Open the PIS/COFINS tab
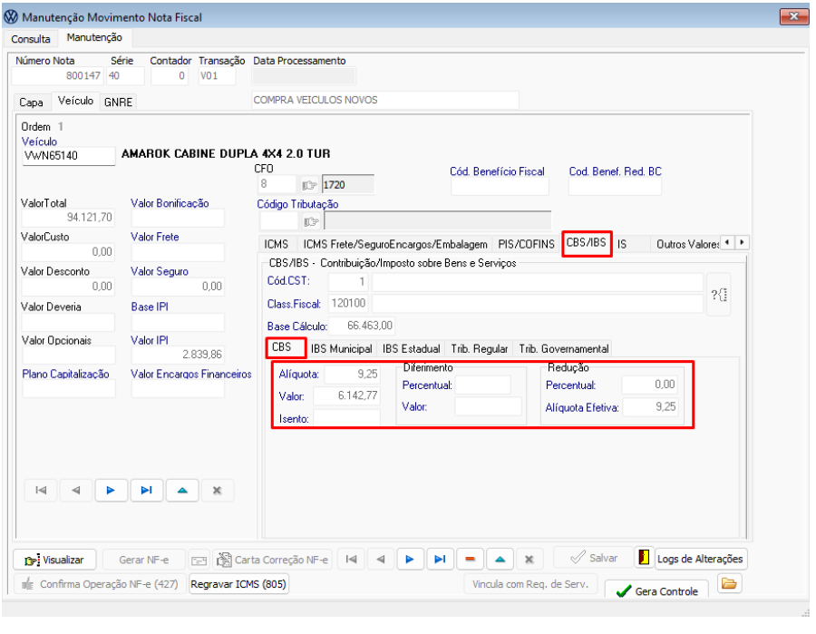 coord(526,244)
